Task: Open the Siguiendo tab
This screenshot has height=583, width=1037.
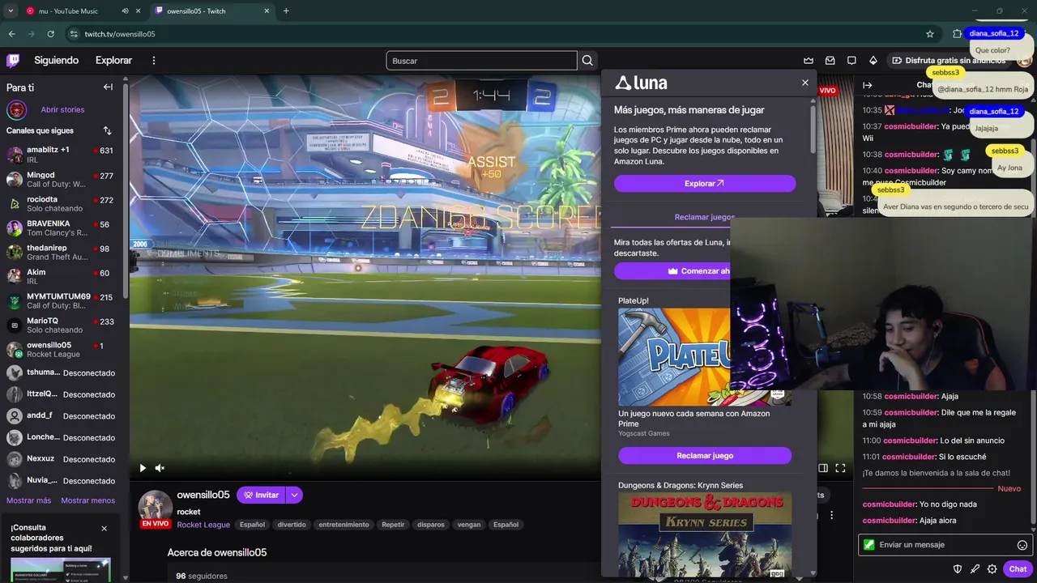Action: [x=56, y=60]
